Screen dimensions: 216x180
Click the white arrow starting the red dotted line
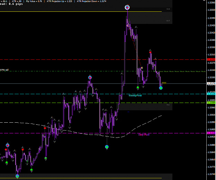[x=128, y=26]
